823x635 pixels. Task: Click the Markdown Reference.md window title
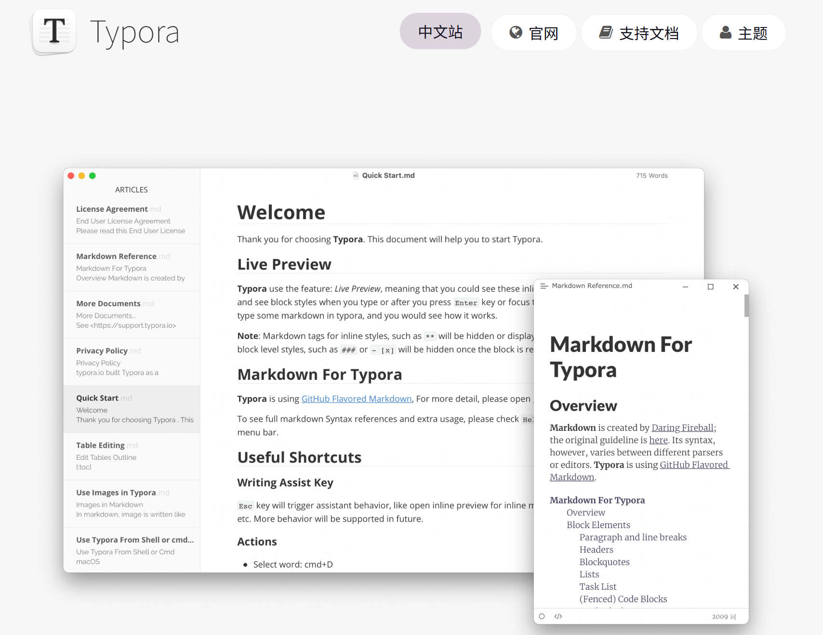click(592, 286)
